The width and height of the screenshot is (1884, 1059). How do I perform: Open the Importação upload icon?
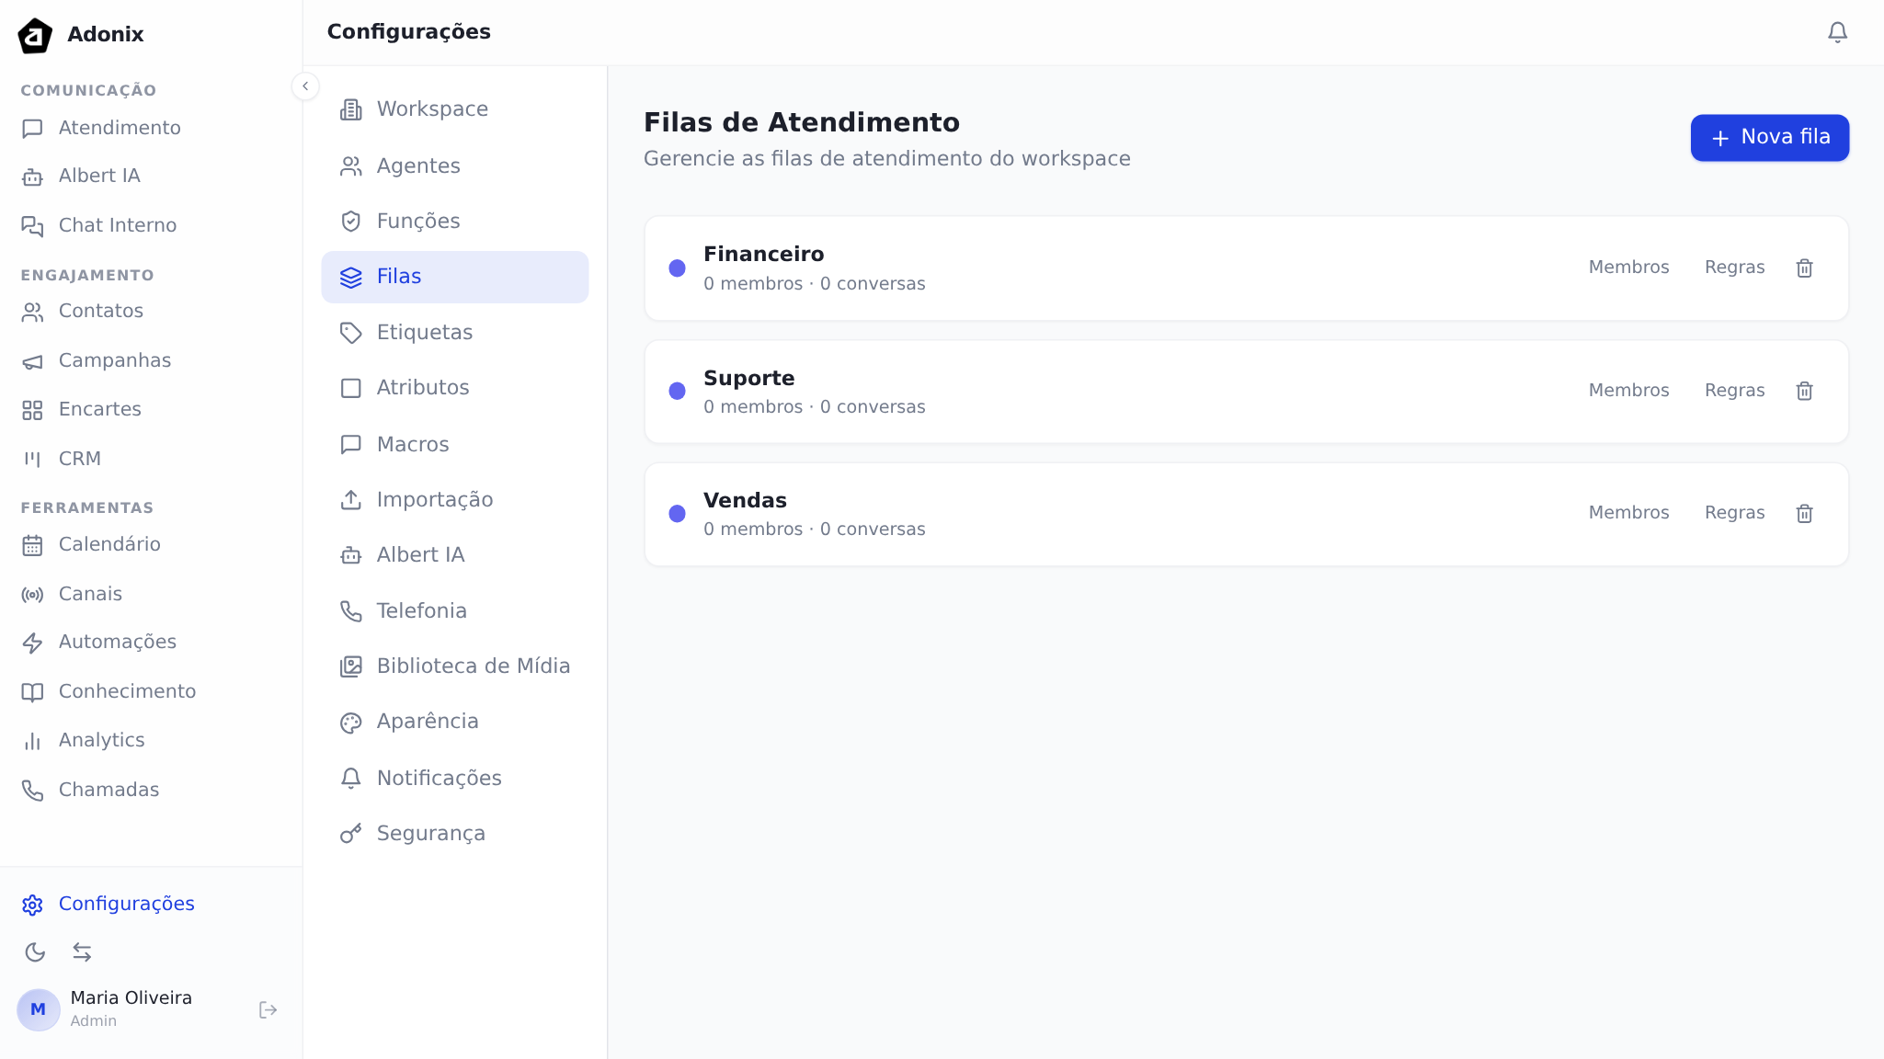[x=351, y=499]
